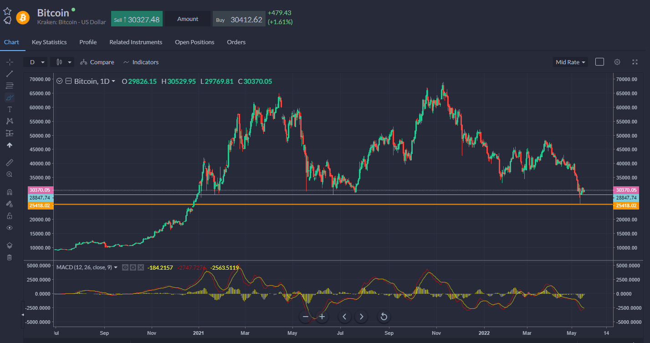Open the candlestick chart style dropdown
Viewport: 650px width, 343px height.
pyautogui.click(x=62, y=62)
